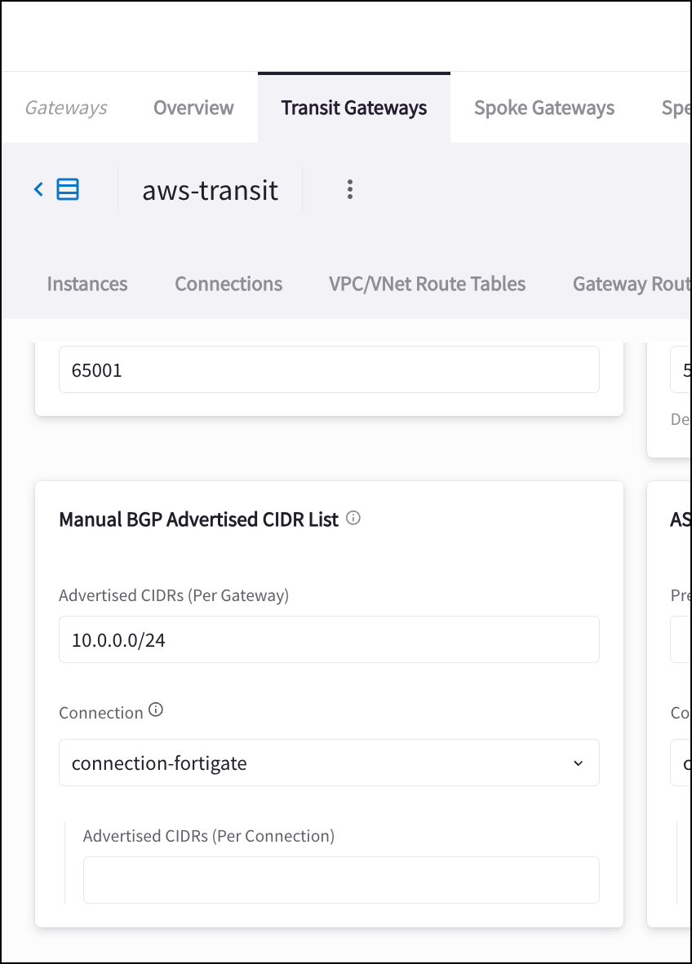
Task: Switch to the Overview tab
Action: point(193,108)
